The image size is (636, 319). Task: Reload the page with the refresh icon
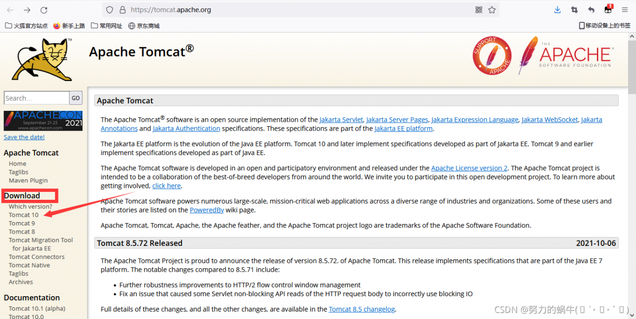(44, 10)
